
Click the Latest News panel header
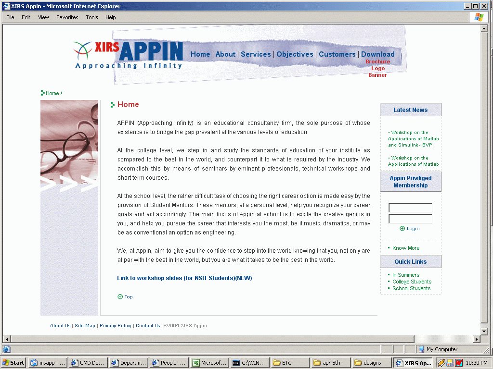click(411, 110)
